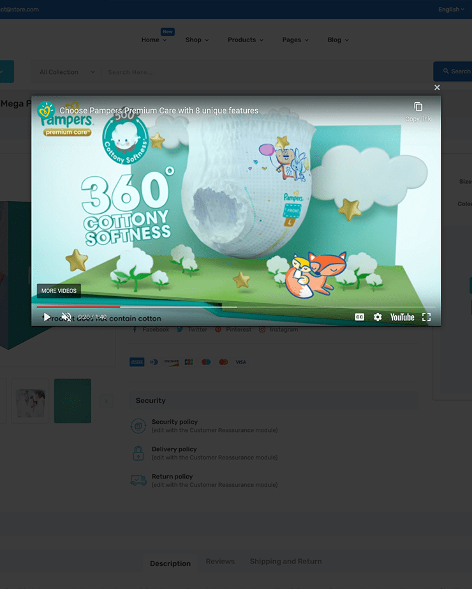Click the Security policy icon
The width and height of the screenshot is (472, 589).
pos(138,426)
